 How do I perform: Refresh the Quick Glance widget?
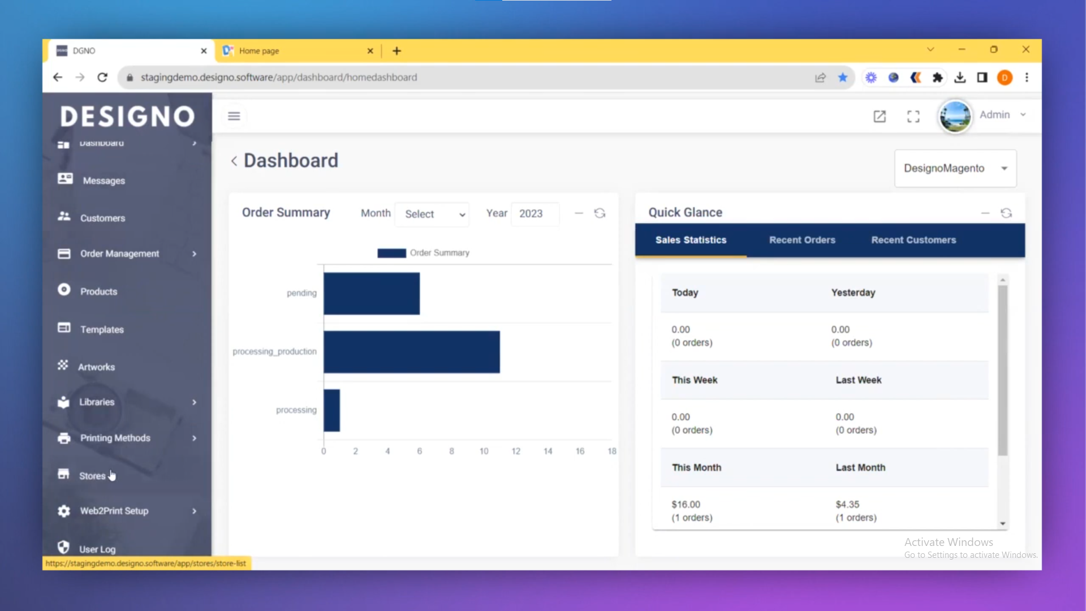pos(1006,213)
